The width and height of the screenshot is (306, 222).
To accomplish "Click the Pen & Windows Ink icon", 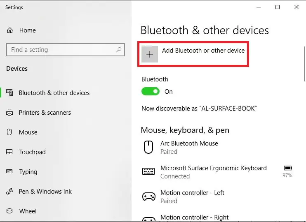I will tap(10, 192).
